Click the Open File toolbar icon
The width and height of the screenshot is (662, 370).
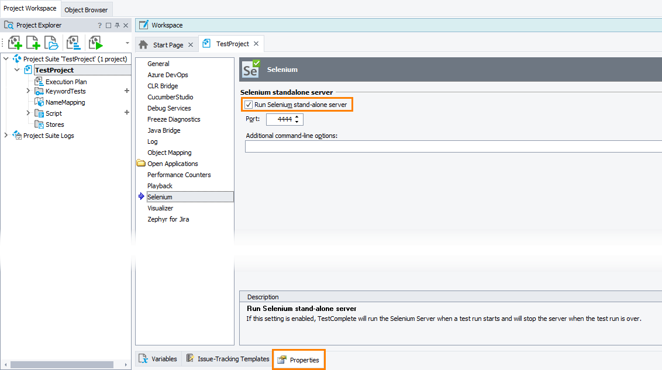click(x=51, y=43)
